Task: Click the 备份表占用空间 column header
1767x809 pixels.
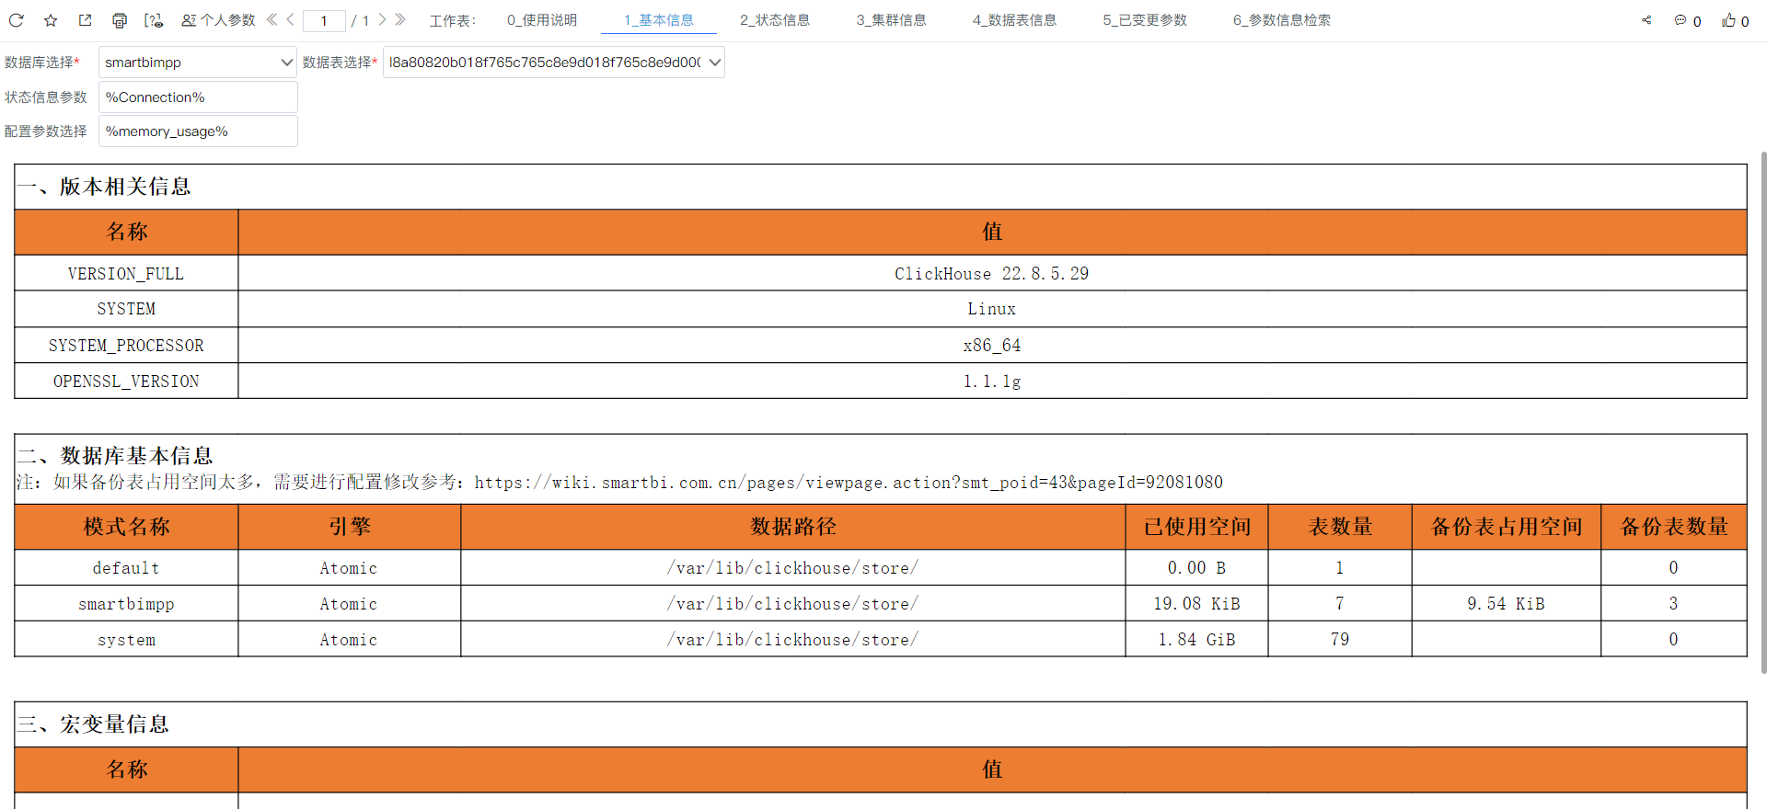Action: [x=1506, y=527]
